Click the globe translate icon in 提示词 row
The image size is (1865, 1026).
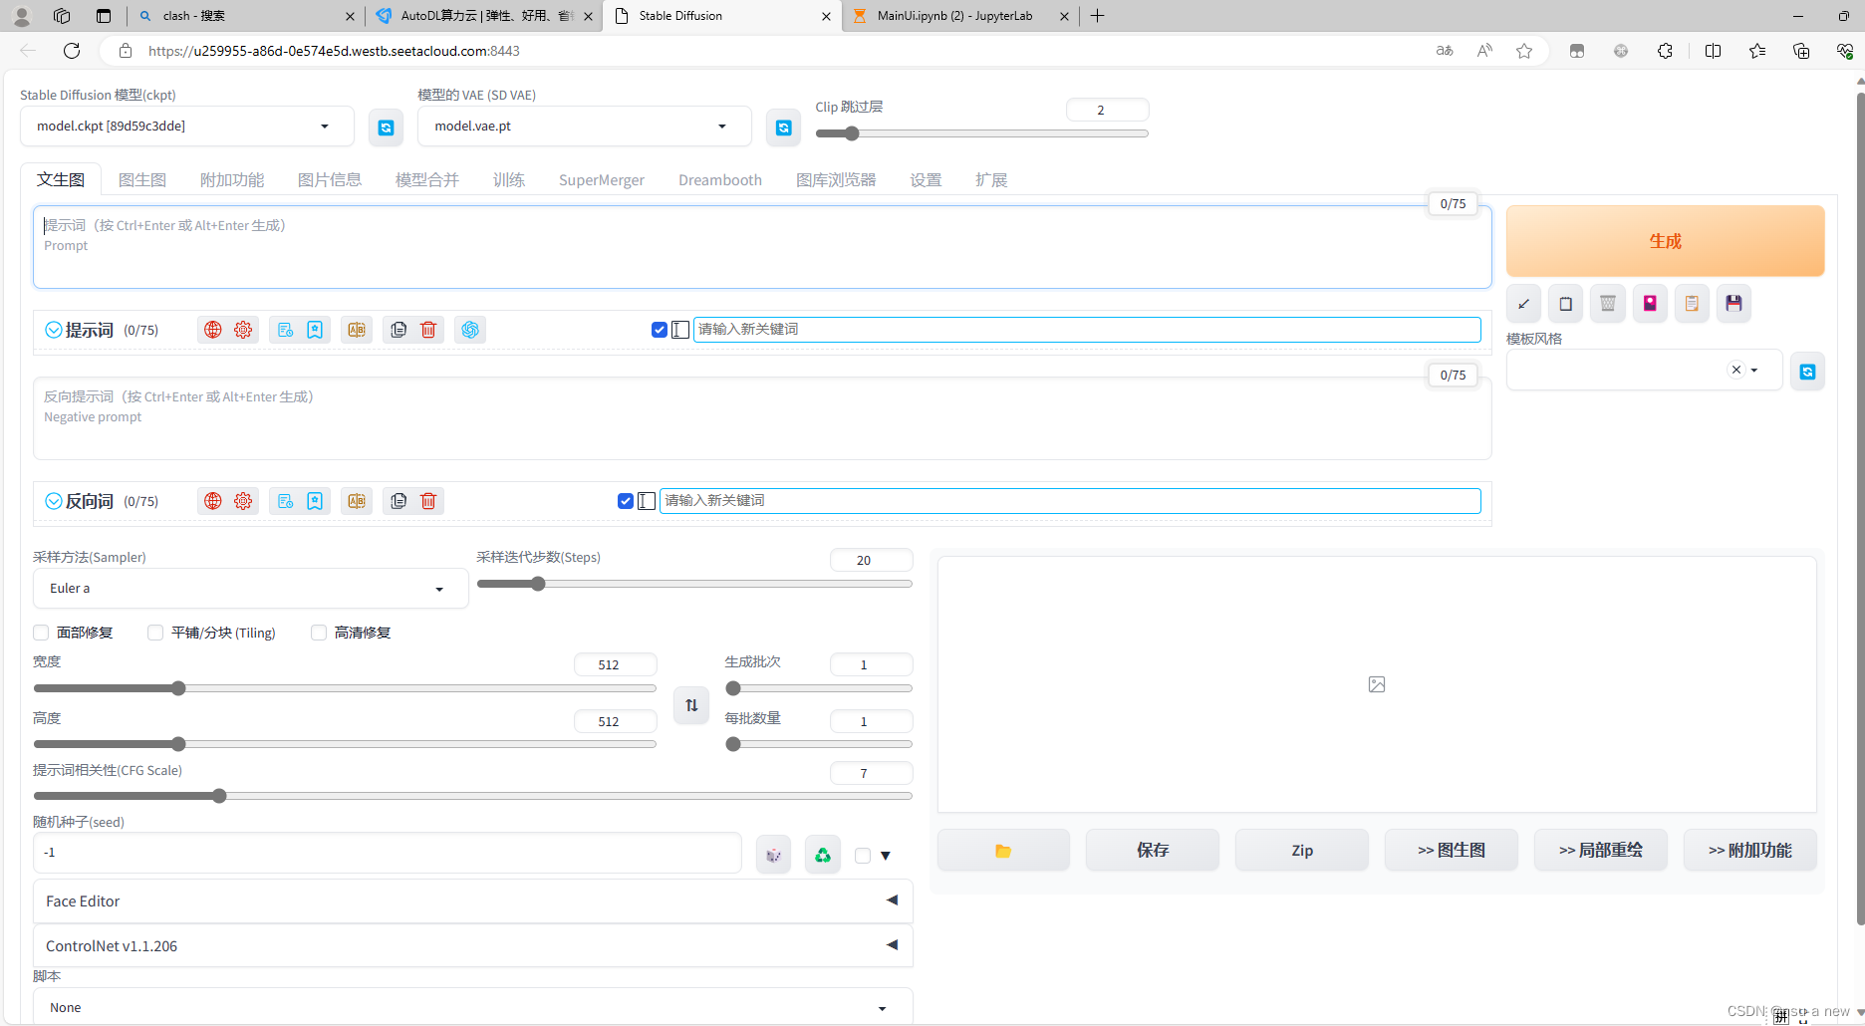click(x=213, y=330)
